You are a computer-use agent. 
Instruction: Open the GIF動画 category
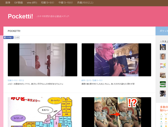(x=18, y=3)
